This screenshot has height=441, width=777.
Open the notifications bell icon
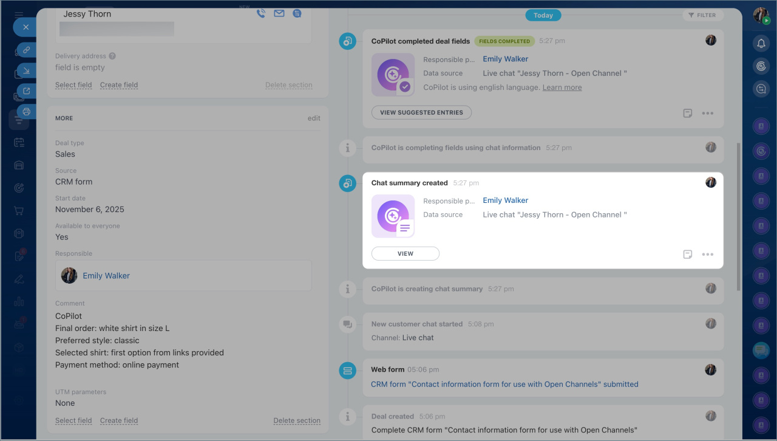click(x=761, y=43)
